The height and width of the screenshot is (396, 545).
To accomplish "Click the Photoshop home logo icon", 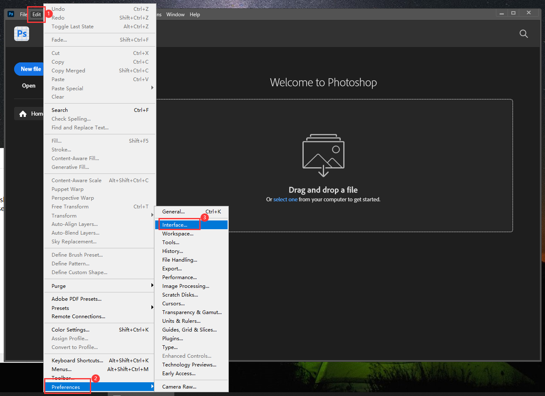I will click(x=22, y=34).
